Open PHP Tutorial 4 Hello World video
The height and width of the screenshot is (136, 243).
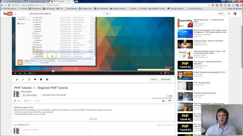[208, 63]
